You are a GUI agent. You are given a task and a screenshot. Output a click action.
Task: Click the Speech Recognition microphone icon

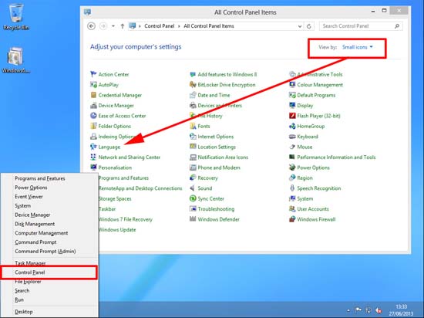(292, 188)
